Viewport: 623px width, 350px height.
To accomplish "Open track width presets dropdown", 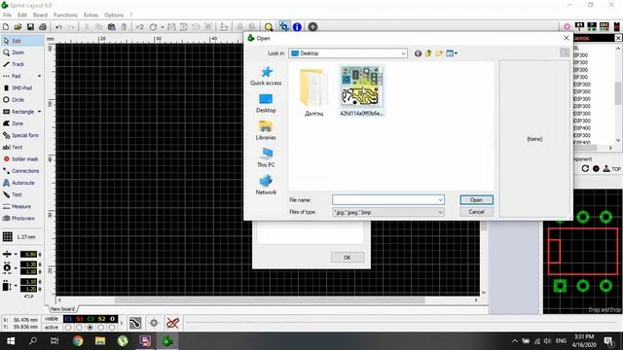I will pos(16,254).
